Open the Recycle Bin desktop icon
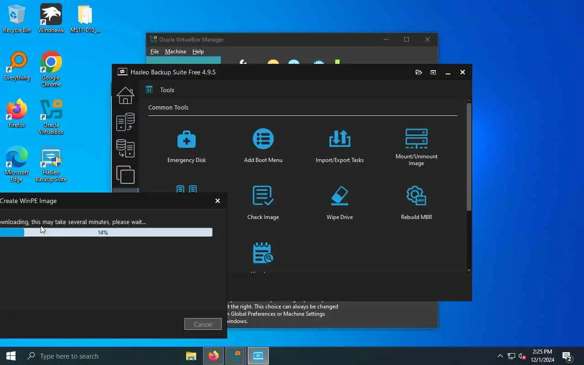584x365 pixels. coord(17,19)
